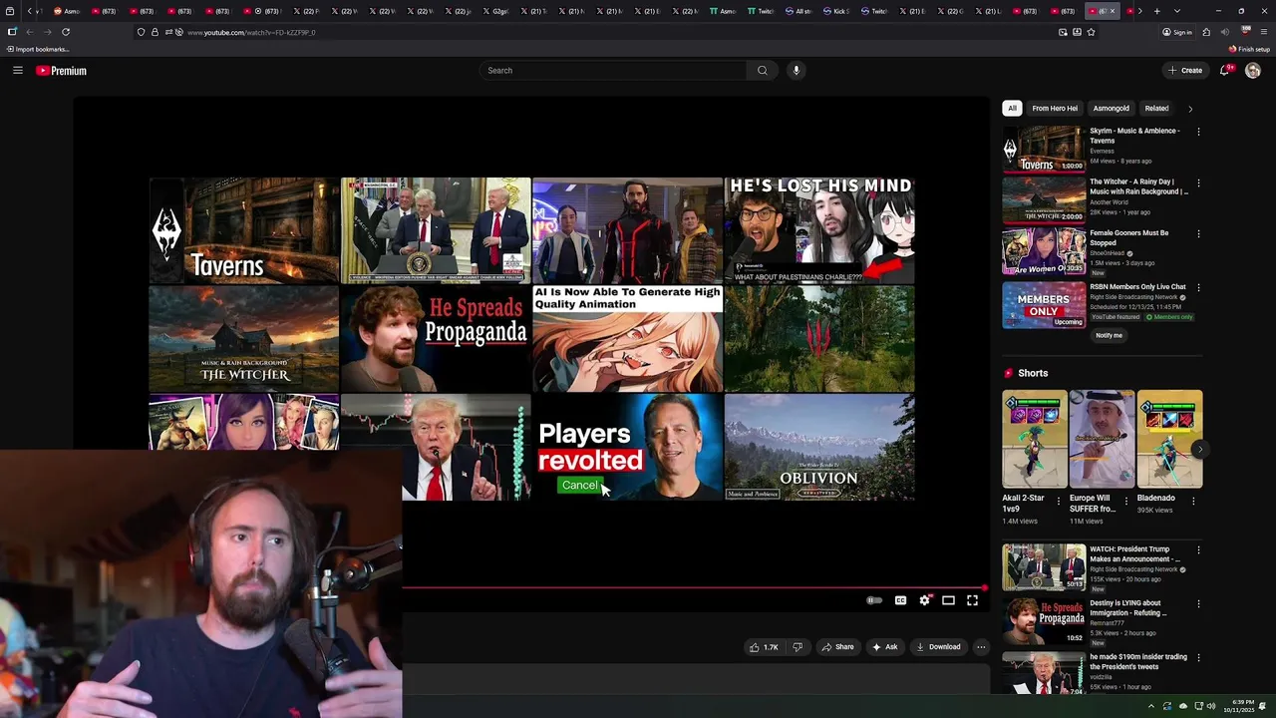This screenshot has width=1276, height=718.
Task: Cancel the autoplay countdown
Action: pos(579,486)
